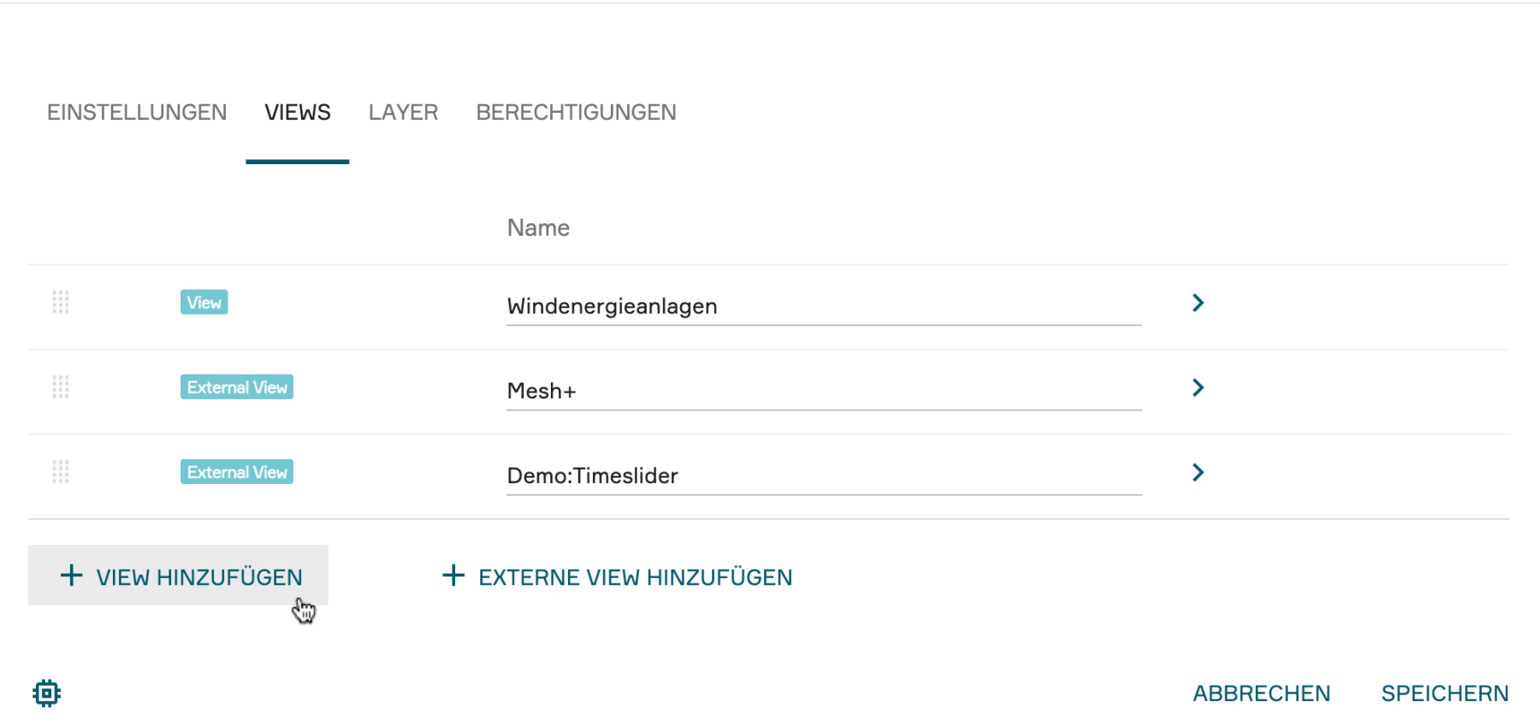Click the View badge on Windenergieanlagen
This screenshot has width=1540, height=726.
(204, 303)
